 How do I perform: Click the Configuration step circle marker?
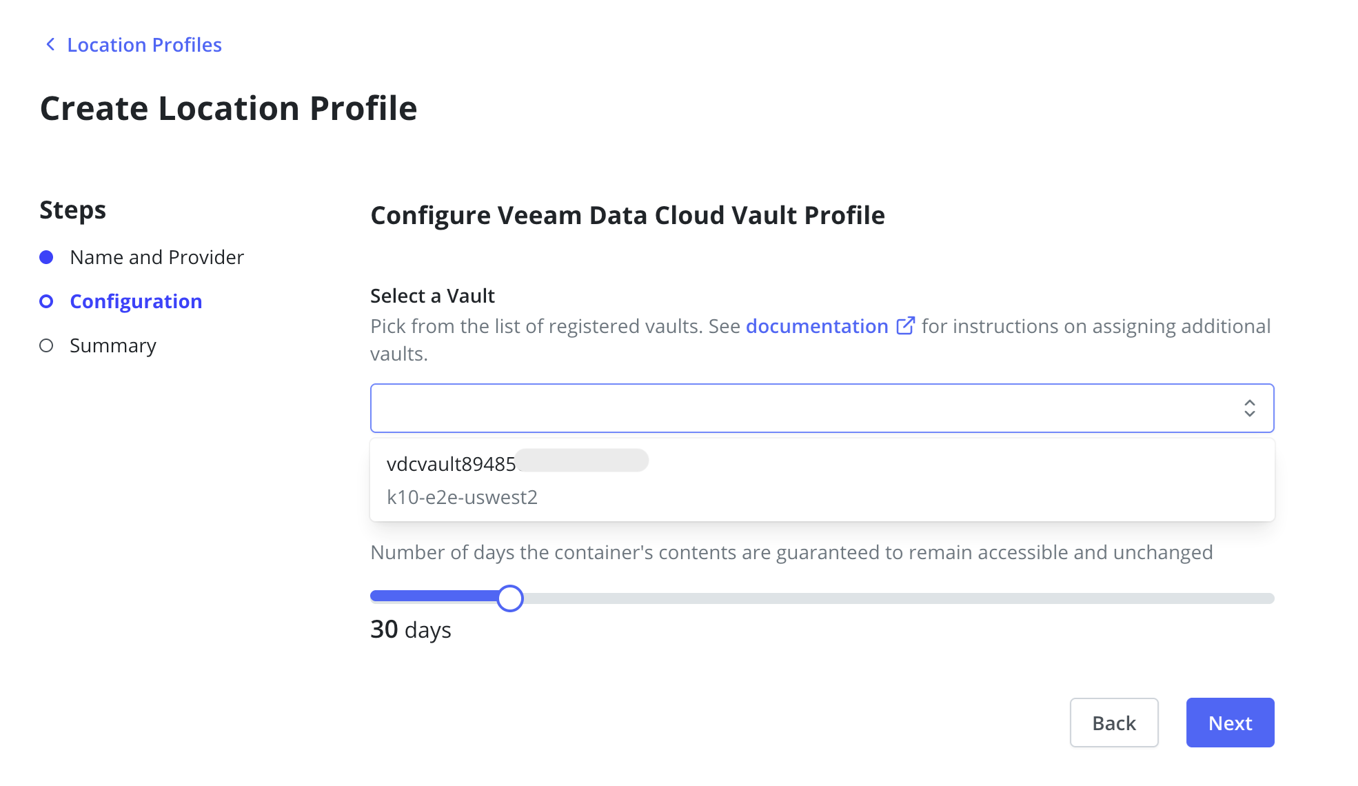point(46,301)
